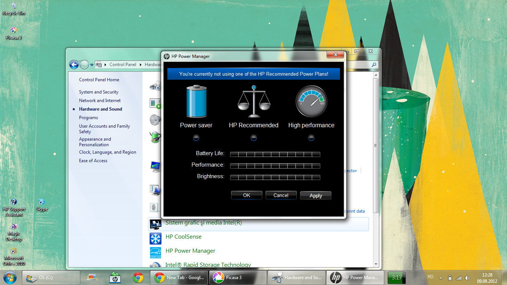Switch to OS (C:) taskbar window

[x=51, y=278]
